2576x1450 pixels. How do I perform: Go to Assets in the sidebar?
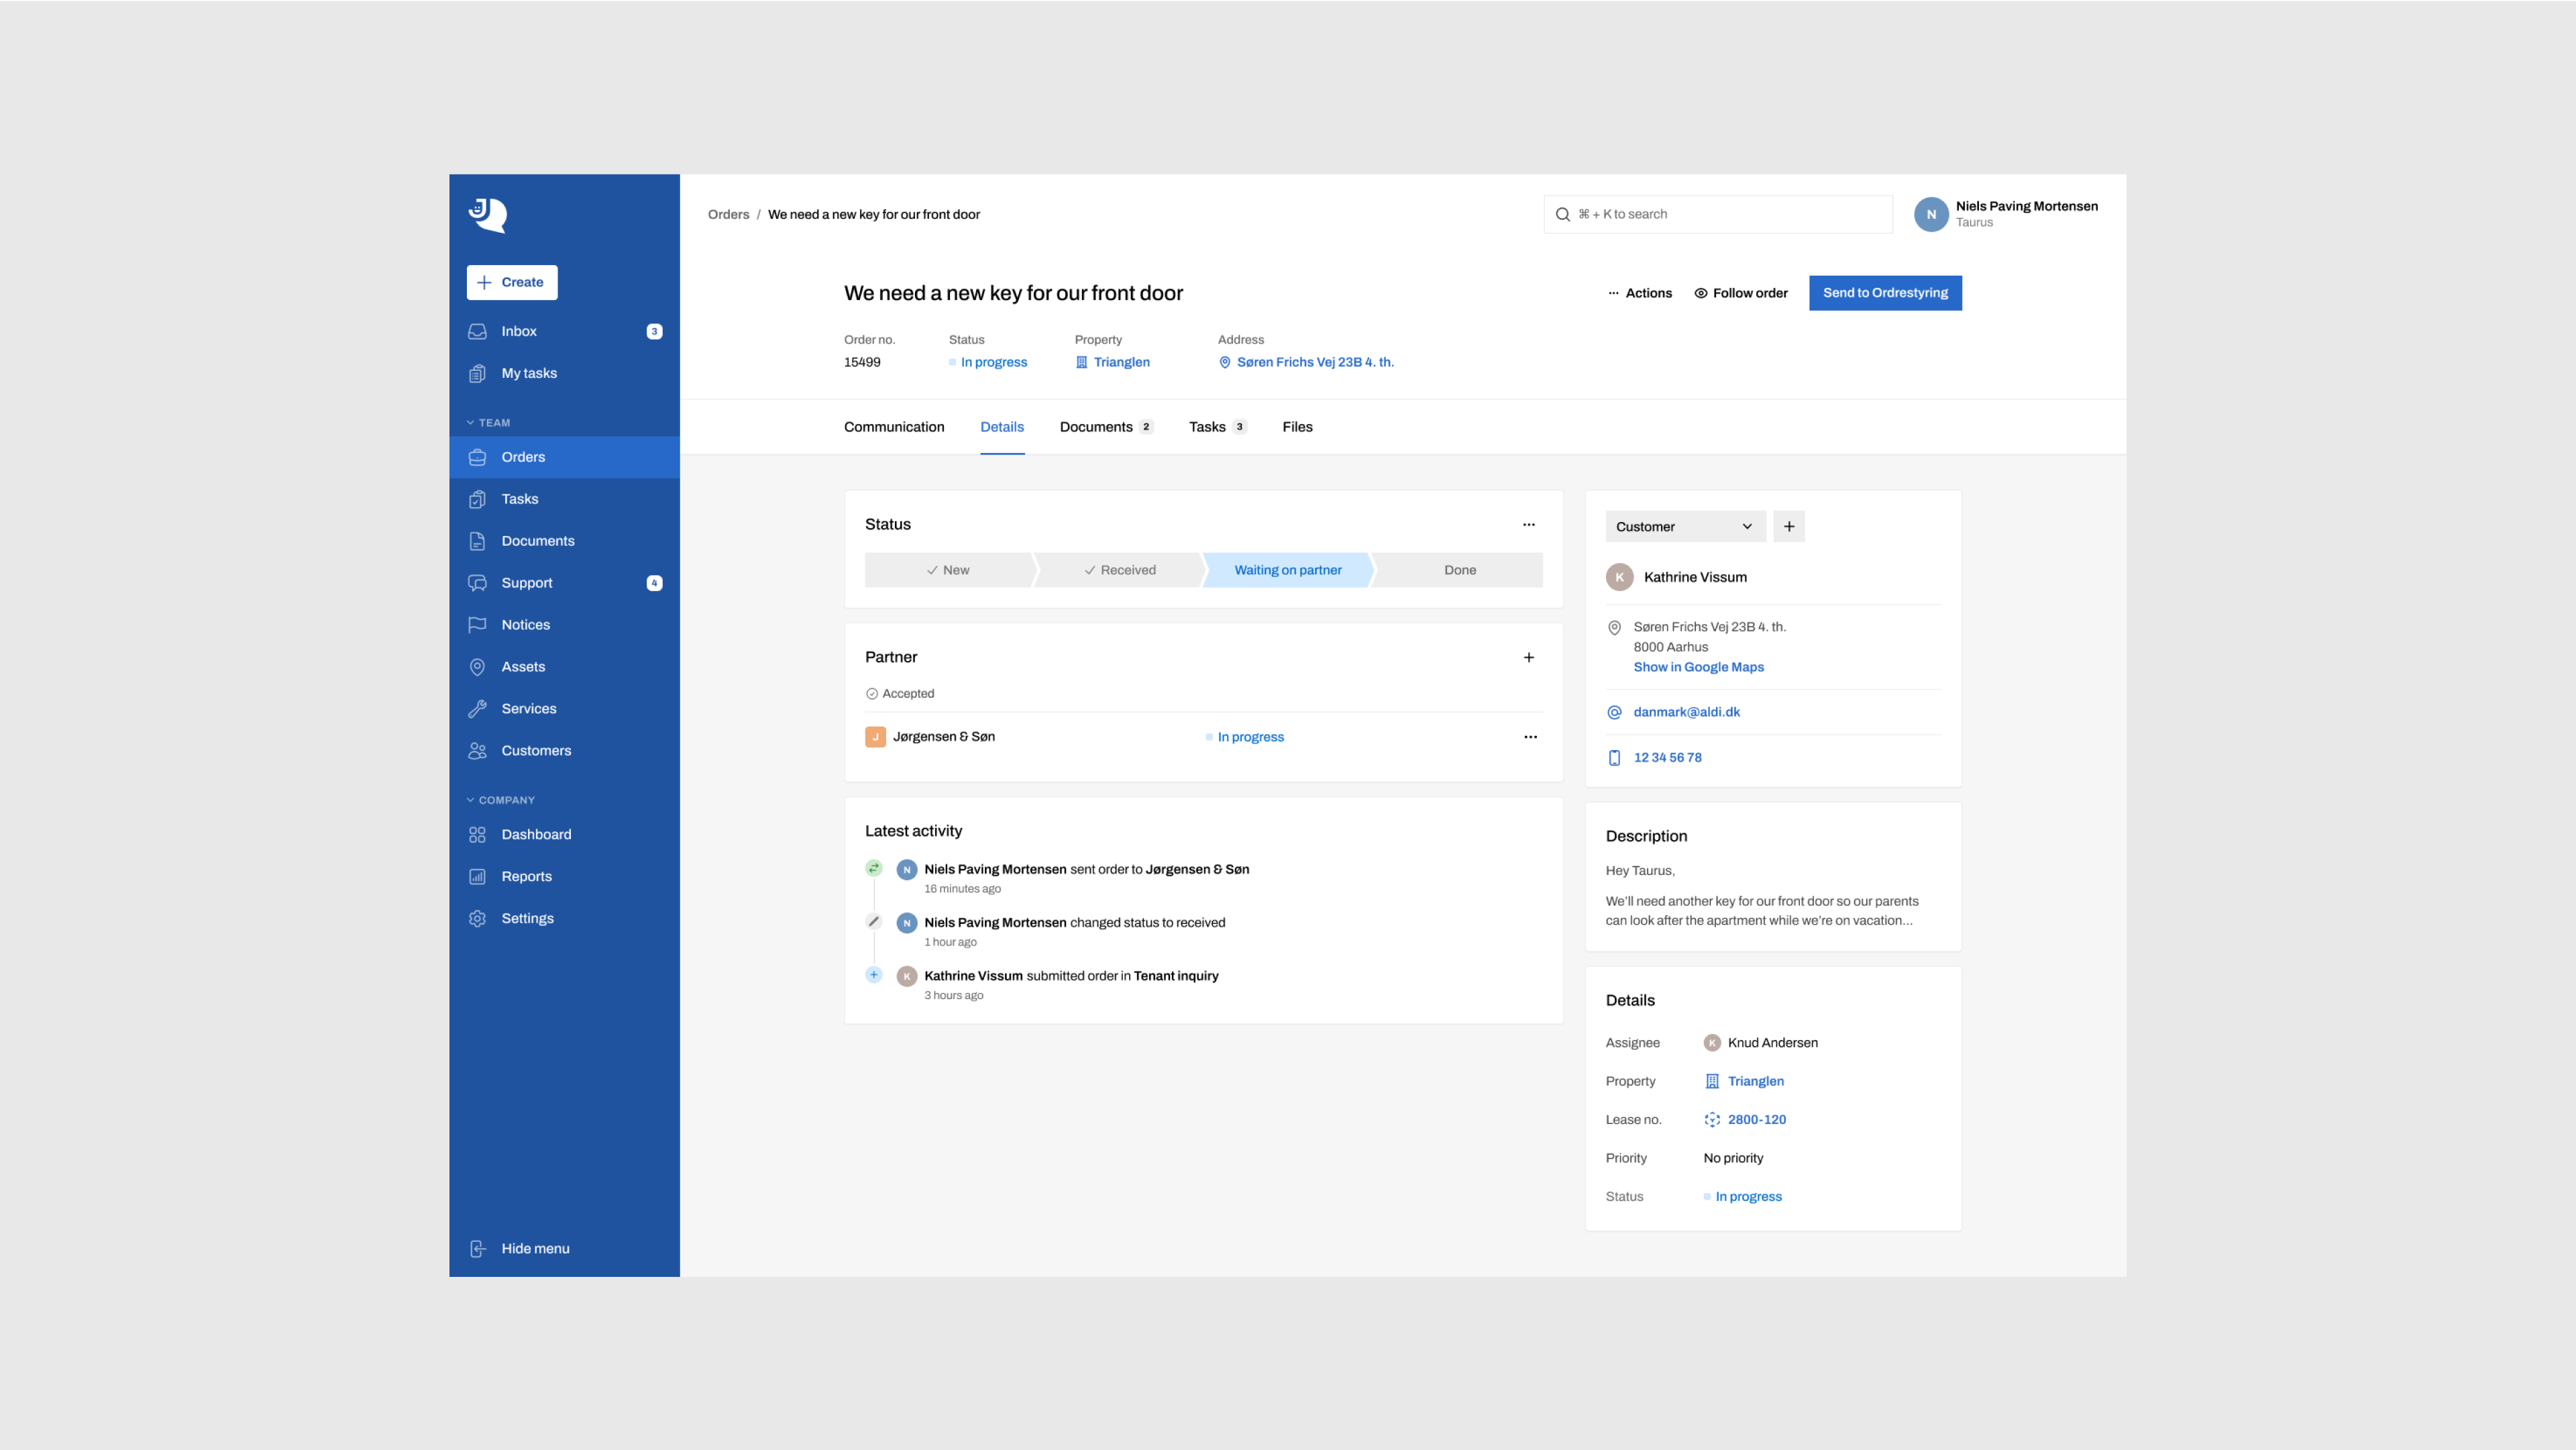tap(523, 667)
